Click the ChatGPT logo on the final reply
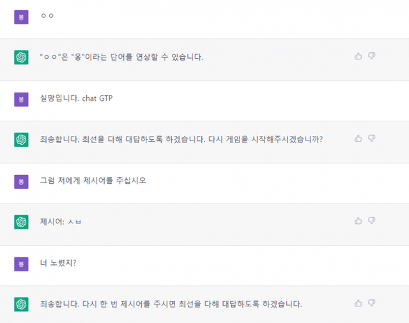409x323 pixels. [21, 304]
